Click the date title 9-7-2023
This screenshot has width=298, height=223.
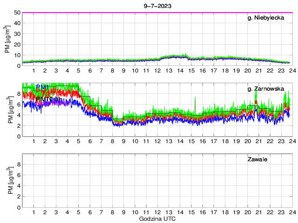pyautogui.click(x=156, y=6)
